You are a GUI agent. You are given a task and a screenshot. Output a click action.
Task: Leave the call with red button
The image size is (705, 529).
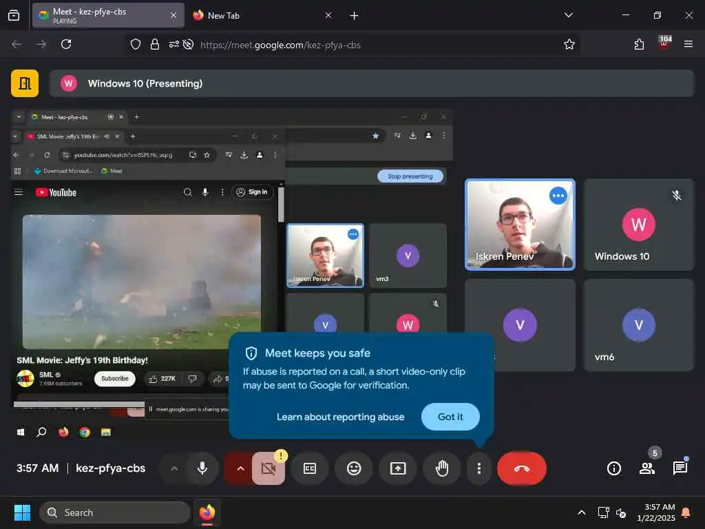(x=522, y=468)
